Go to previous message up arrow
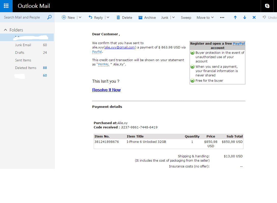 click(x=235, y=18)
